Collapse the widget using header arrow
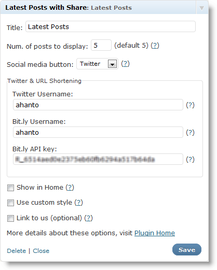 tap(201, 8)
